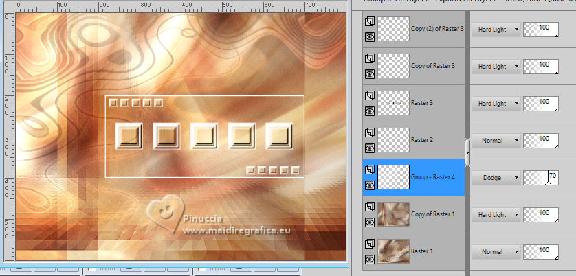Click opacity slider of Raster 2 layer

[541, 141]
